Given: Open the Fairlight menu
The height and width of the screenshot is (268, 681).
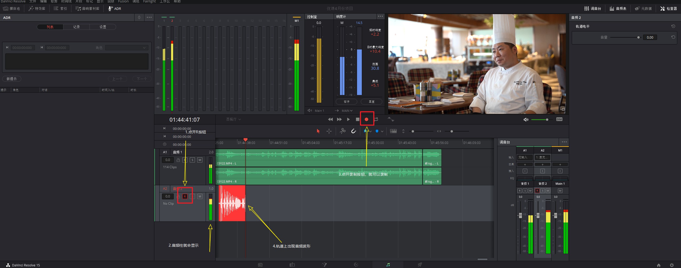Looking at the screenshot, I should coord(149,1).
